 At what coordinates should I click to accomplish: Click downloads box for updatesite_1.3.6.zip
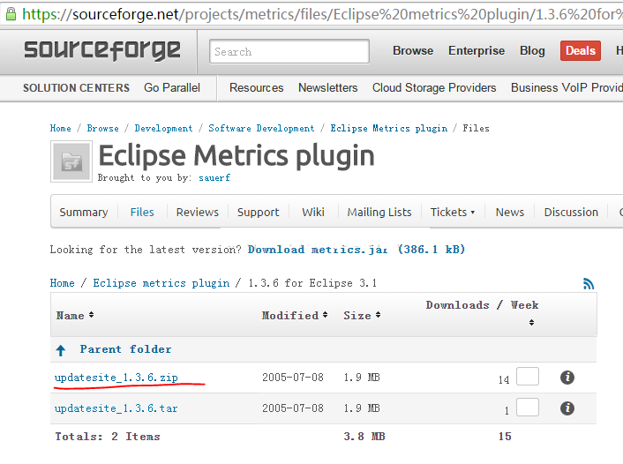pyautogui.click(x=527, y=377)
